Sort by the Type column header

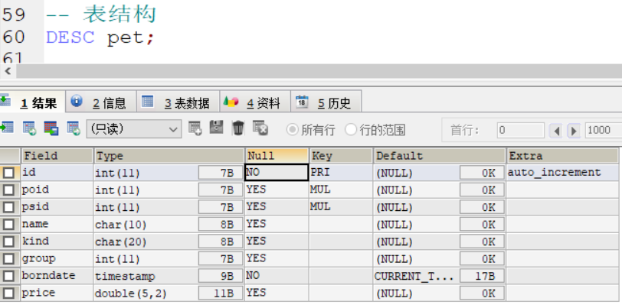[169, 156]
